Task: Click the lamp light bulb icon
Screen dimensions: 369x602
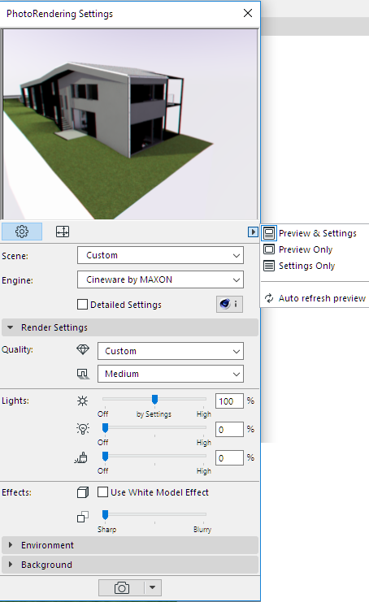Action: tap(83, 429)
